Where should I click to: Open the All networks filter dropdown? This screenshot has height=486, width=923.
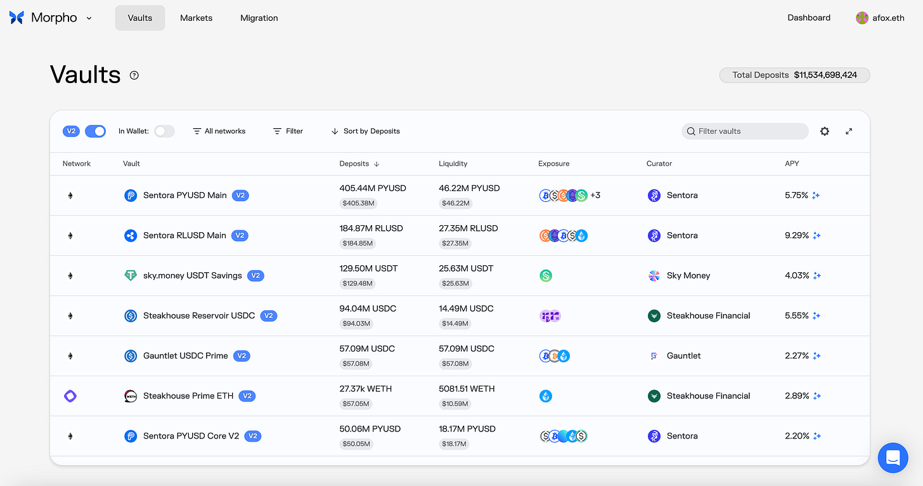click(219, 131)
